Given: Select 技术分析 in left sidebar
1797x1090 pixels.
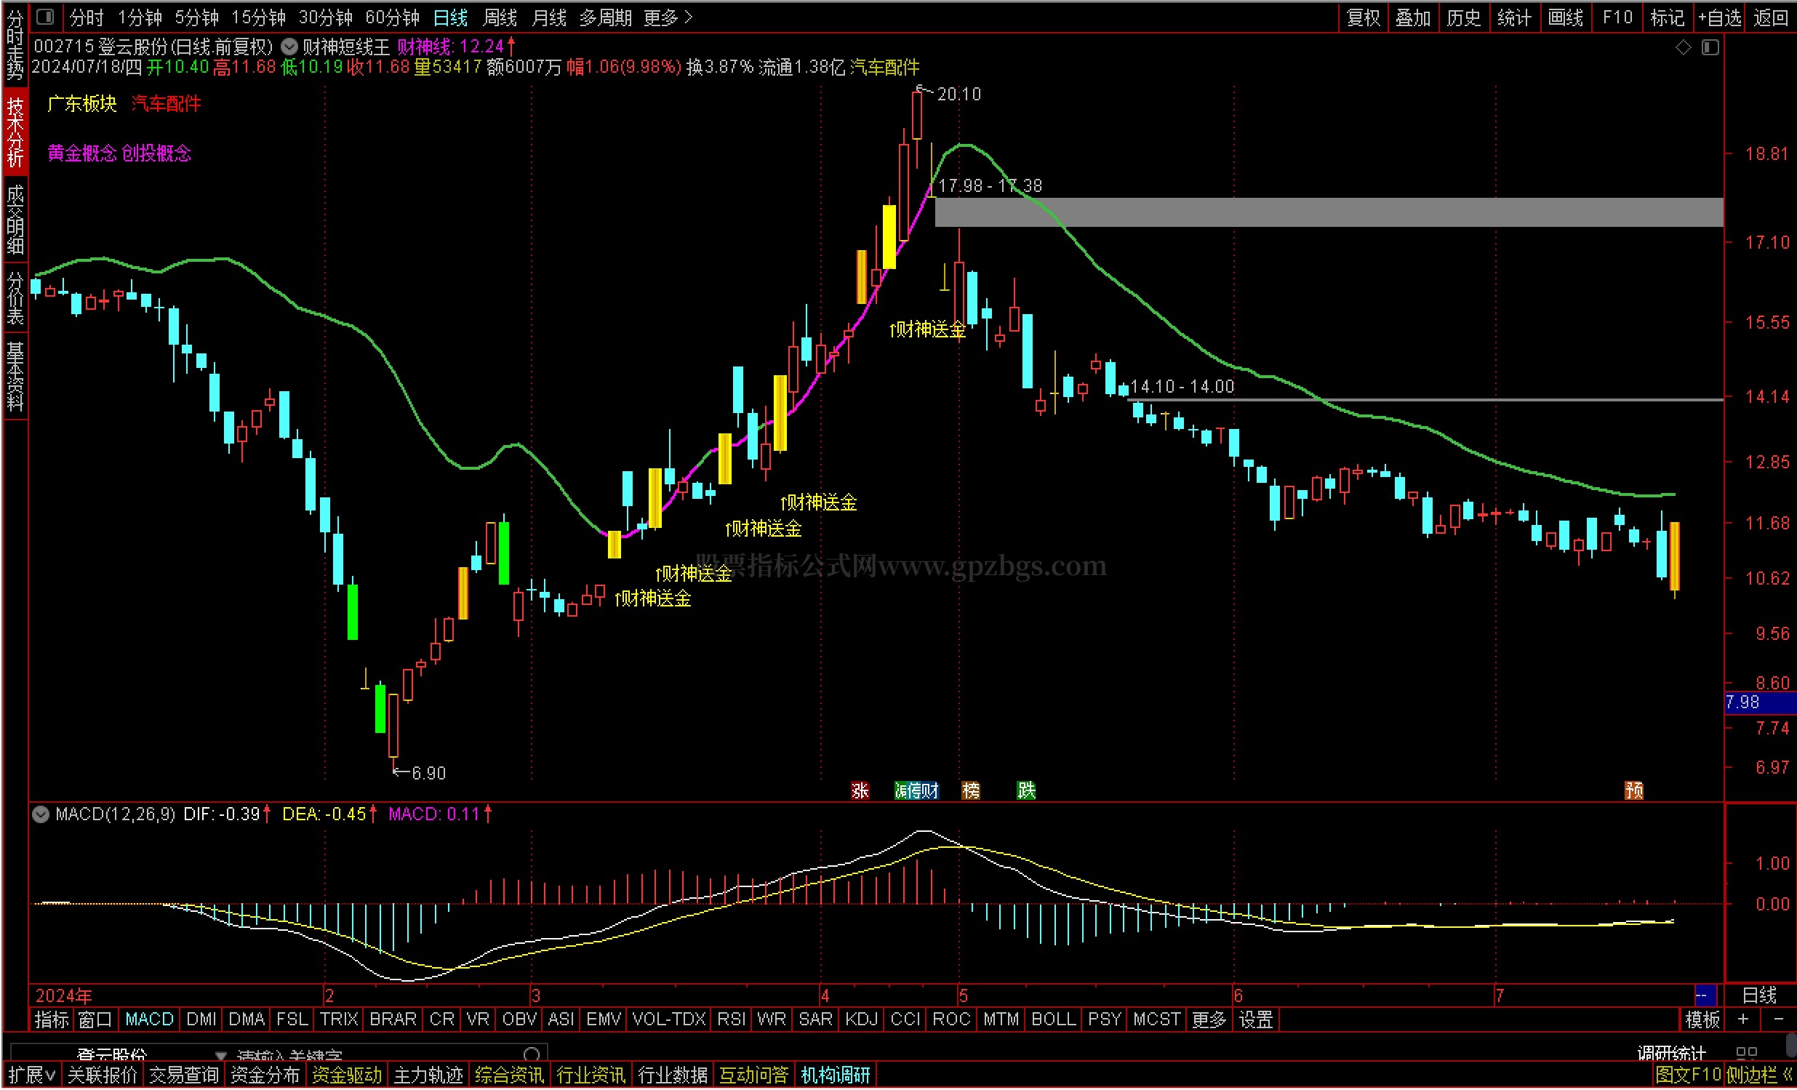Looking at the screenshot, I should [x=15, y=132].
